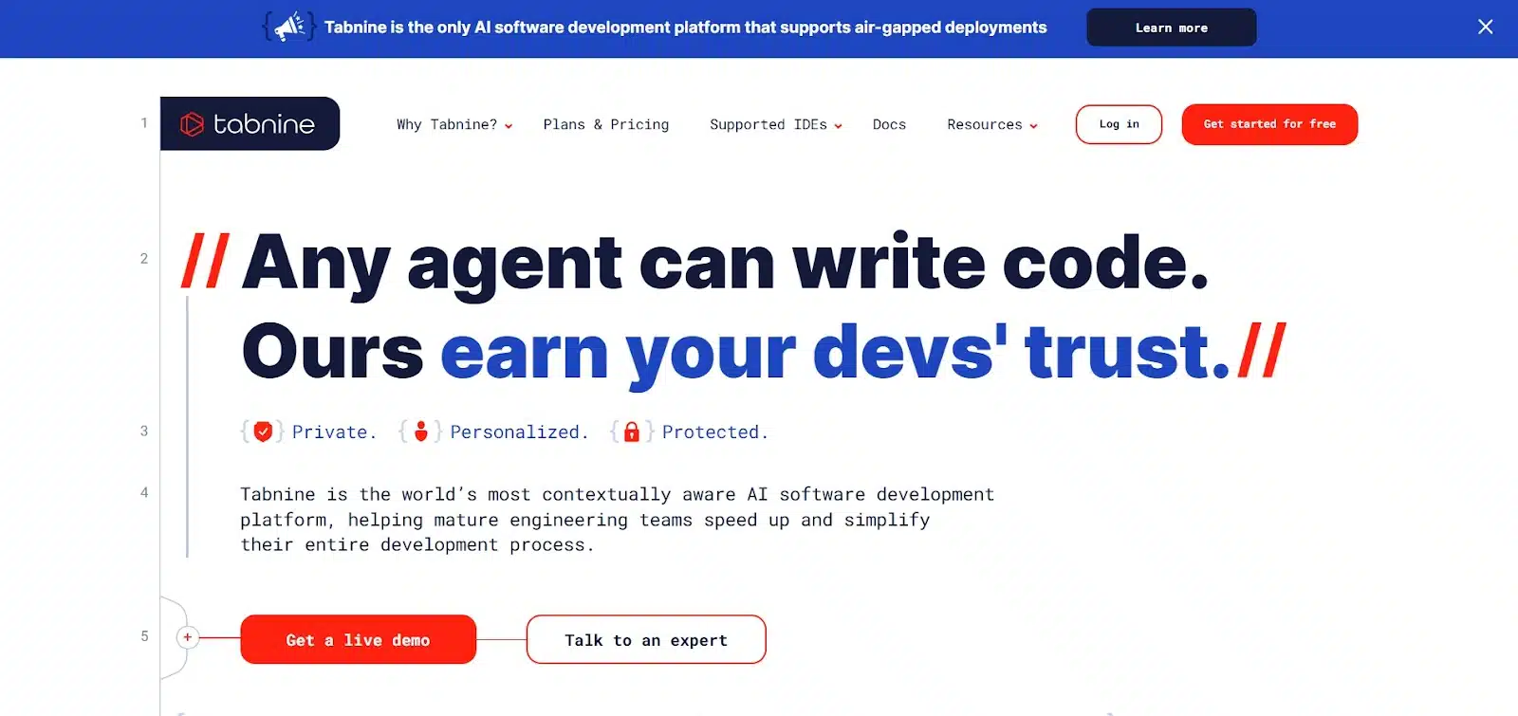Click the banner text about air-gapped deployments
Screen dimensions: 1518x716
pyautogui.click(x=685, y=28)
